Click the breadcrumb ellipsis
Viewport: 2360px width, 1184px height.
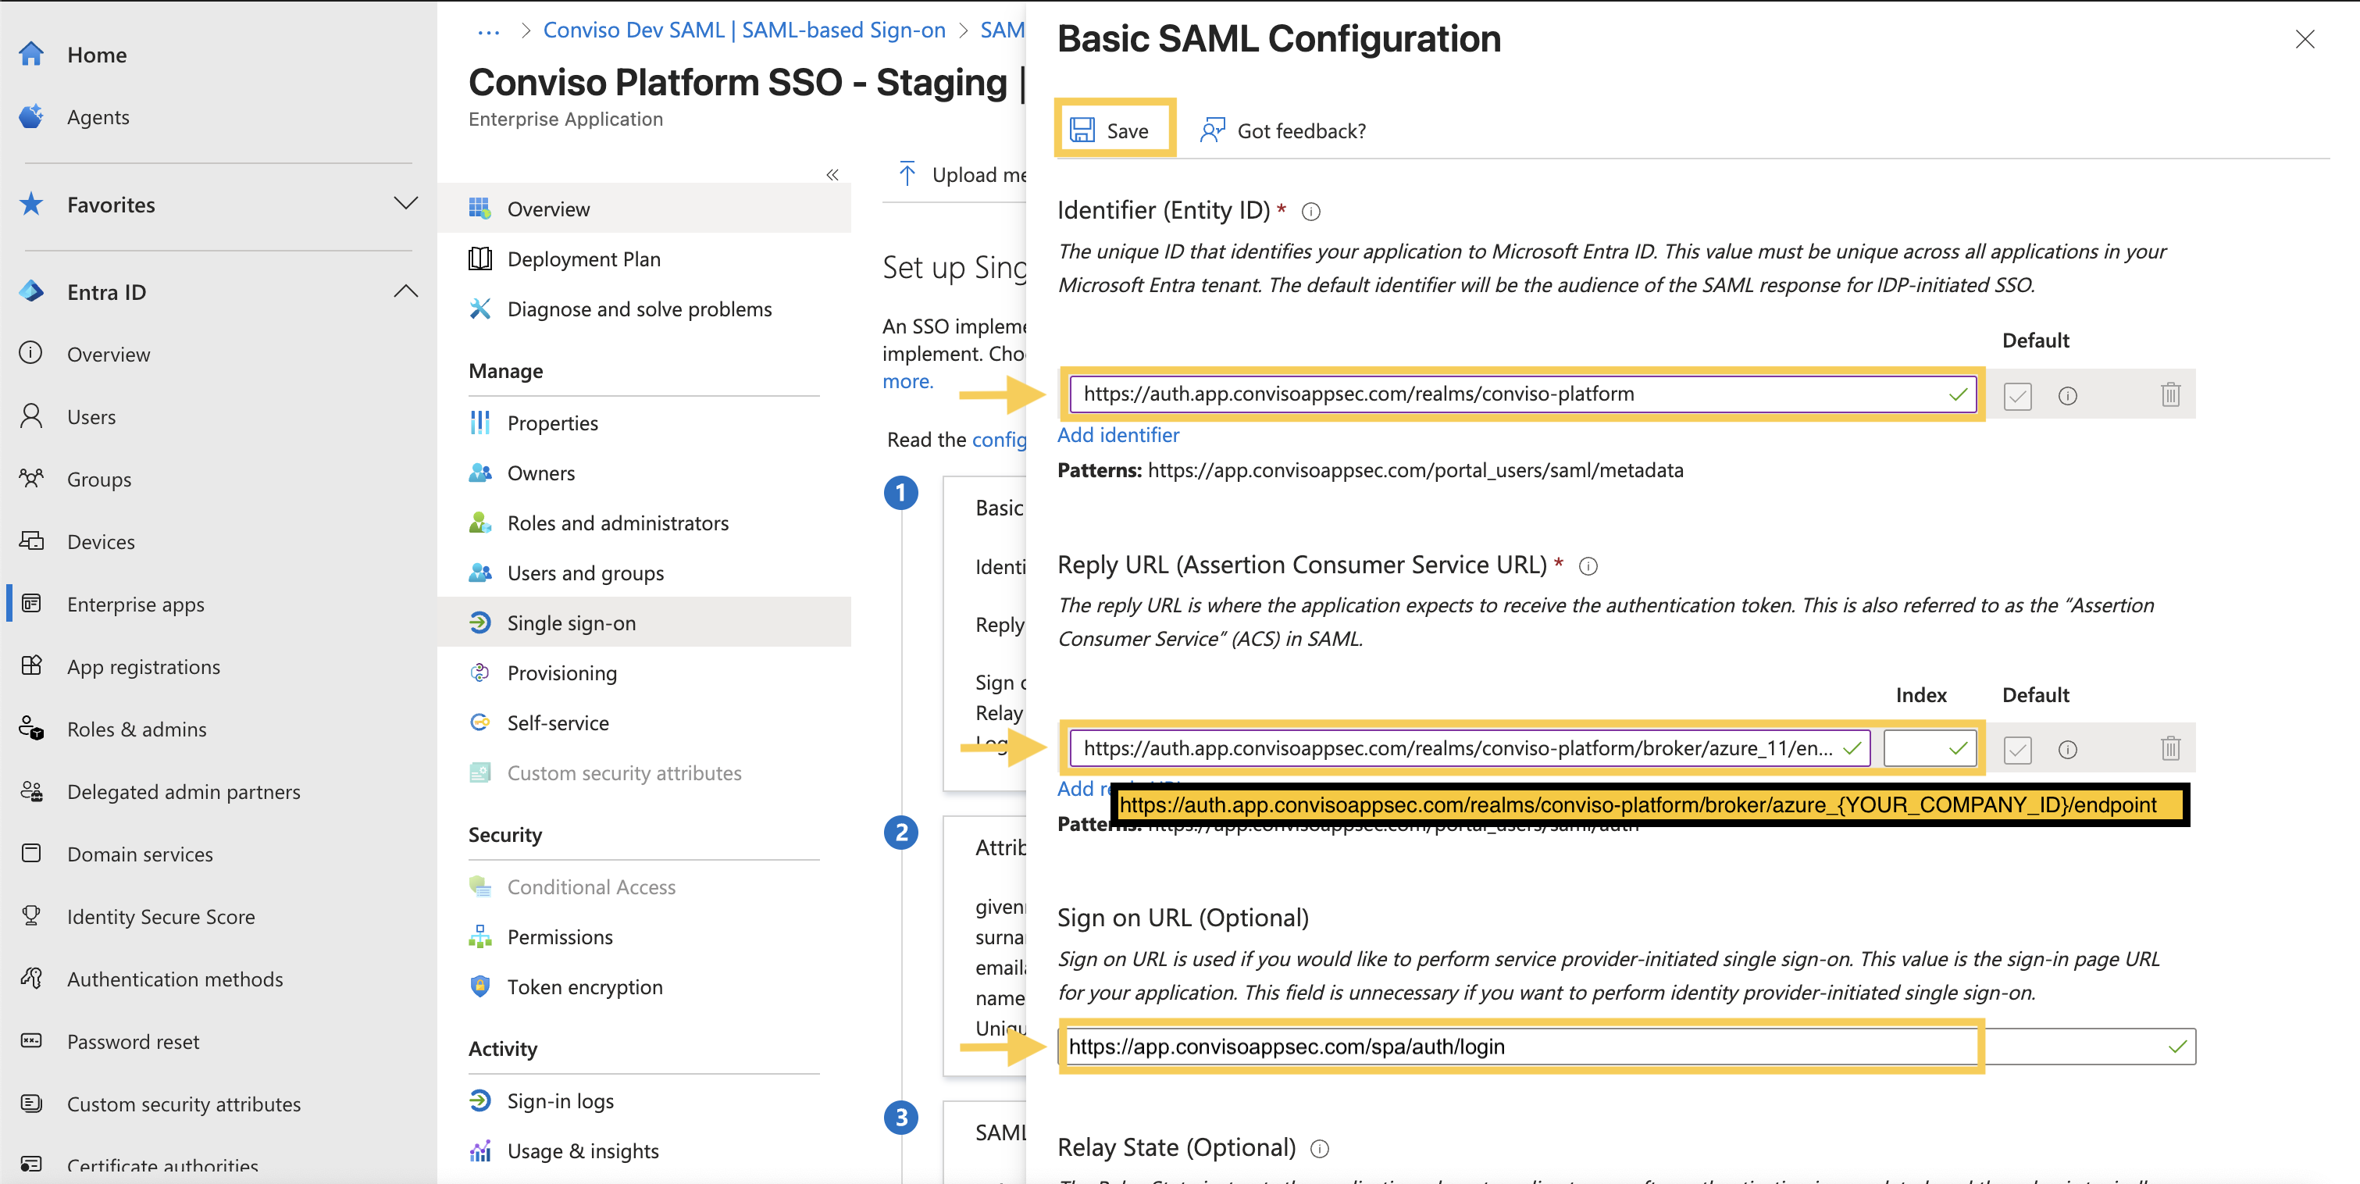click(x=488, y=30)
